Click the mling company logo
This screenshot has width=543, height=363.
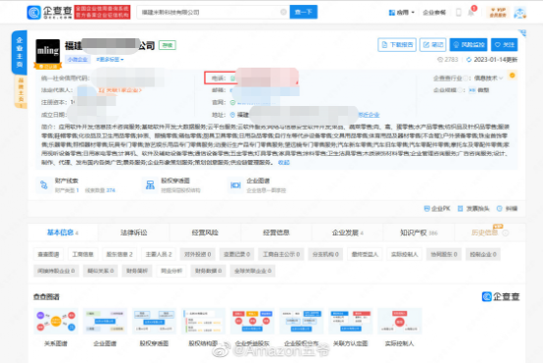(48, 51)
